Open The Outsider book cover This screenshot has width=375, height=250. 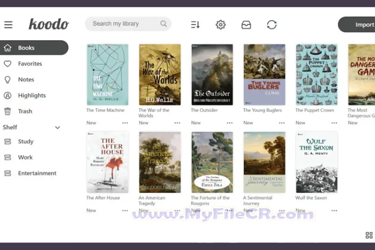(212, 74)
